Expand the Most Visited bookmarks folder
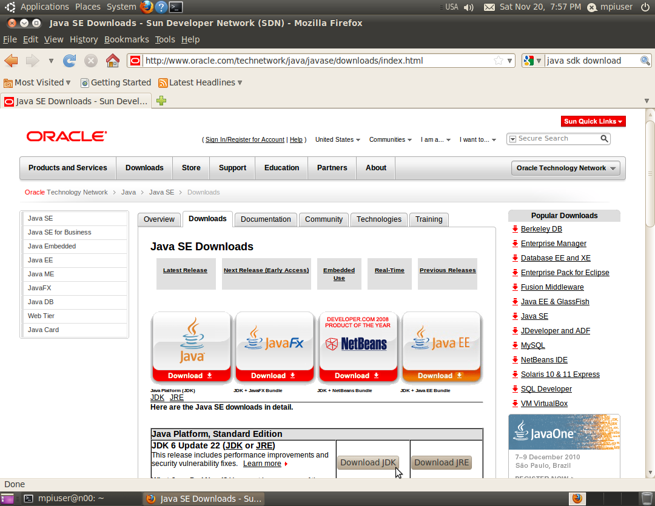Viewport: 655px width, 506px height. [x=37, y=82]
